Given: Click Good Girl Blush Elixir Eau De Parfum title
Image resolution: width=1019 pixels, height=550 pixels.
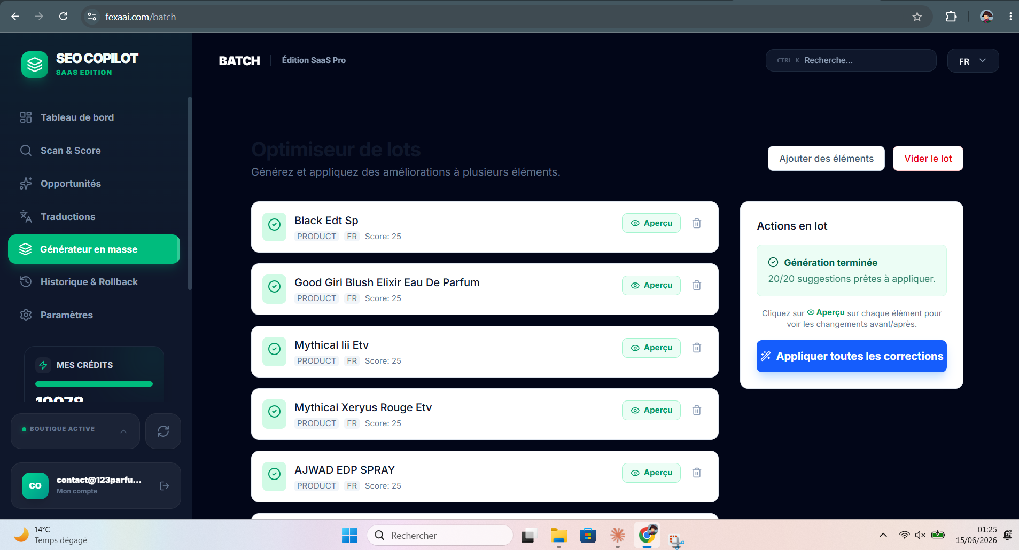Looking at the screenshot, I should [x=387, y=282].
